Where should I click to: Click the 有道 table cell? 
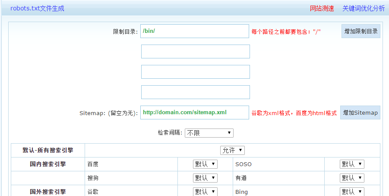(278, 178)
